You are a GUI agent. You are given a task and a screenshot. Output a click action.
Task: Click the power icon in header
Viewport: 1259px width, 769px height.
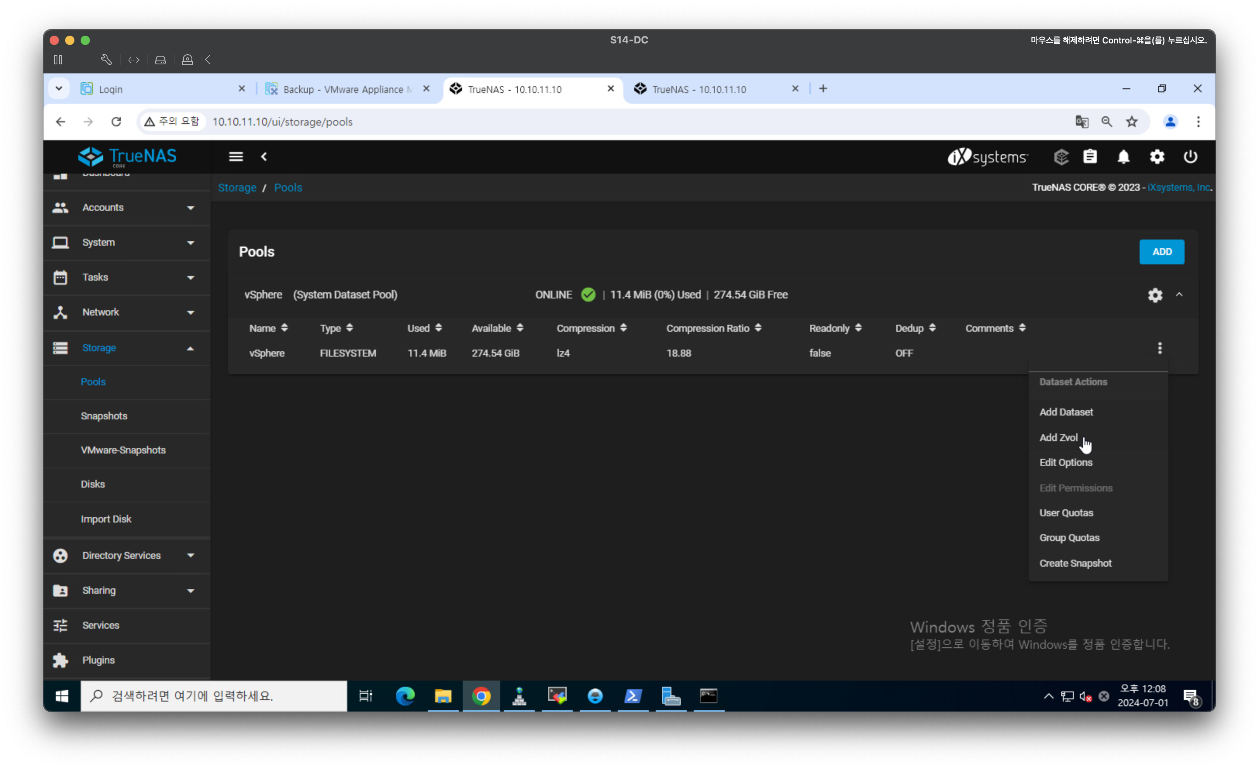point(1190,157)
